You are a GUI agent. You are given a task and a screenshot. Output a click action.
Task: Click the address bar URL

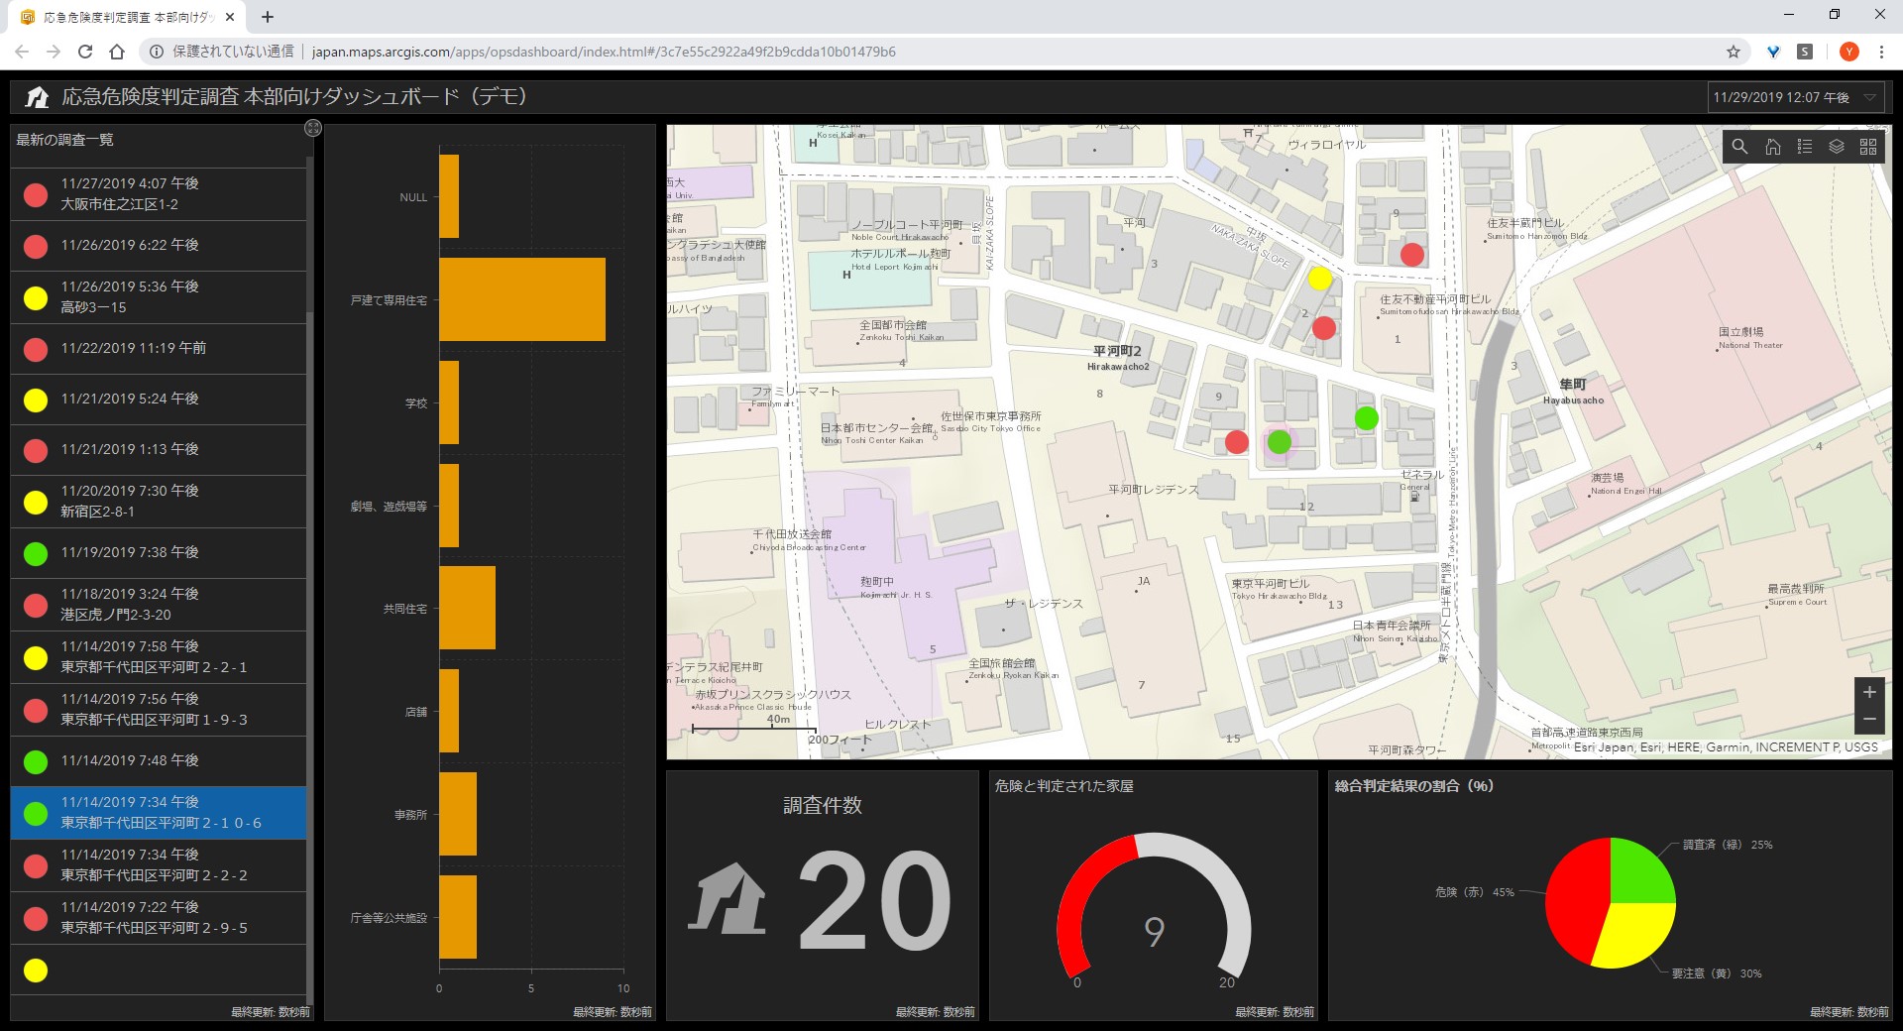click(603, 52)
